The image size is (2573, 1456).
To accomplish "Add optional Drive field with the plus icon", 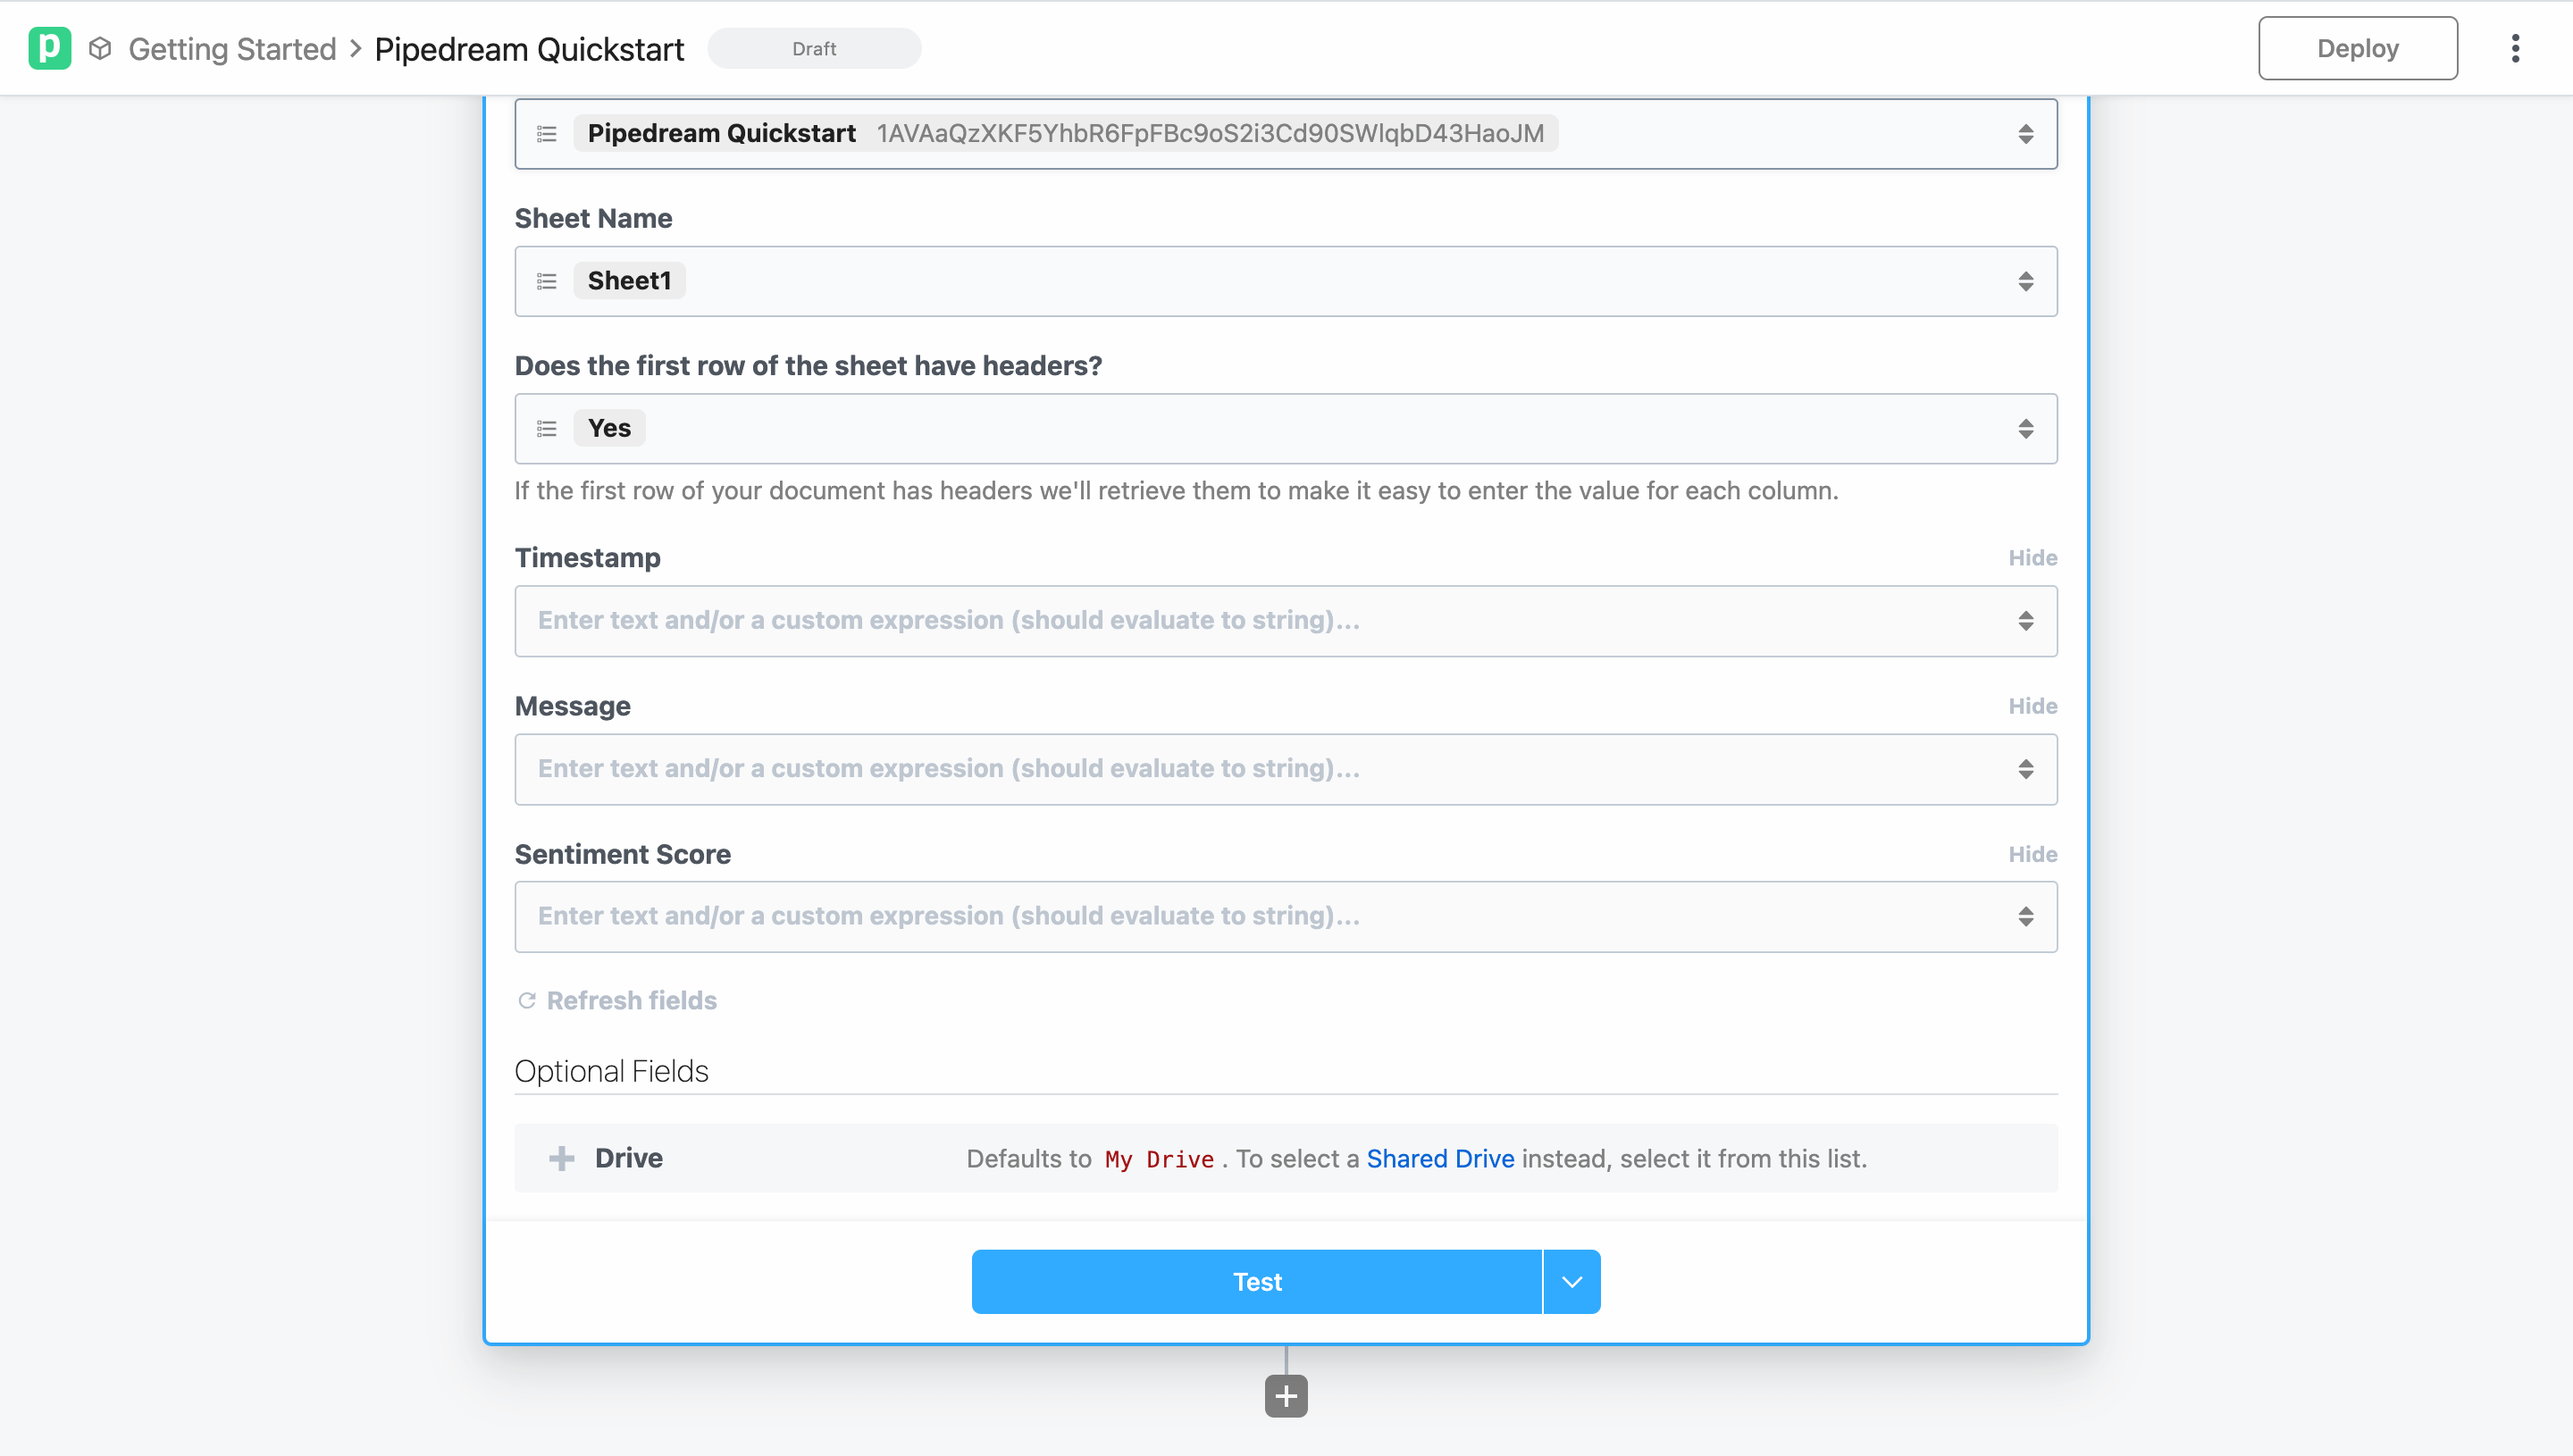I will tap(562, 1157).
